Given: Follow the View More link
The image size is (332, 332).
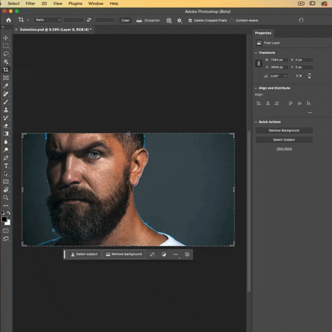Looking at the screenshot, I should [284, 149].
